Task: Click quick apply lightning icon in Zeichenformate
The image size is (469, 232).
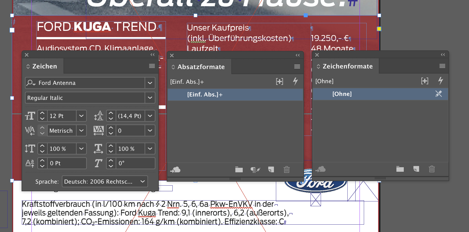Action: coord(441,81)
